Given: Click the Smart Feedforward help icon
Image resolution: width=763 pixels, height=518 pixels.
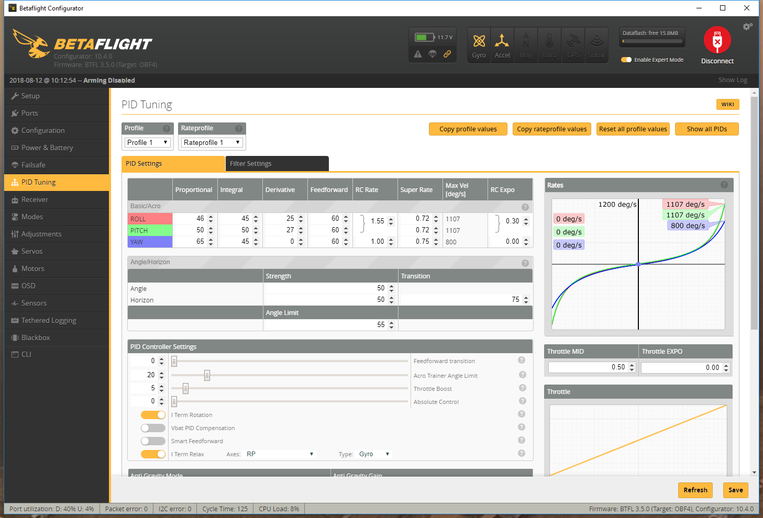Looking at the screenshot, I should (x=522, y=440).
